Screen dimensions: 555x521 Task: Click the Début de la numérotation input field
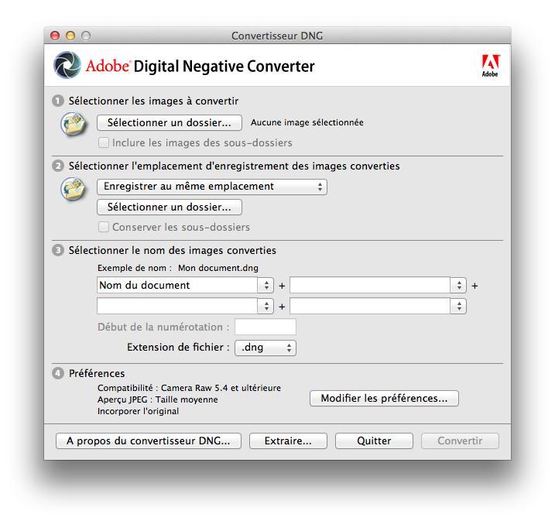coord(266,327)
